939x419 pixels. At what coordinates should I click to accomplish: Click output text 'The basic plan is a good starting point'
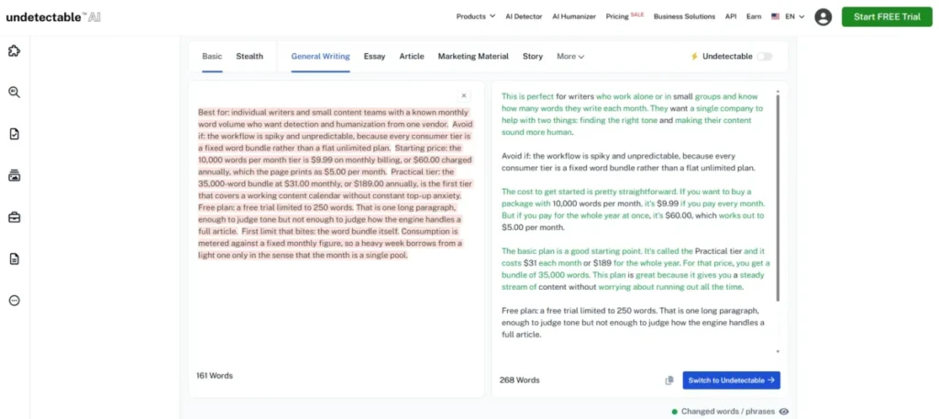[571, 251]
